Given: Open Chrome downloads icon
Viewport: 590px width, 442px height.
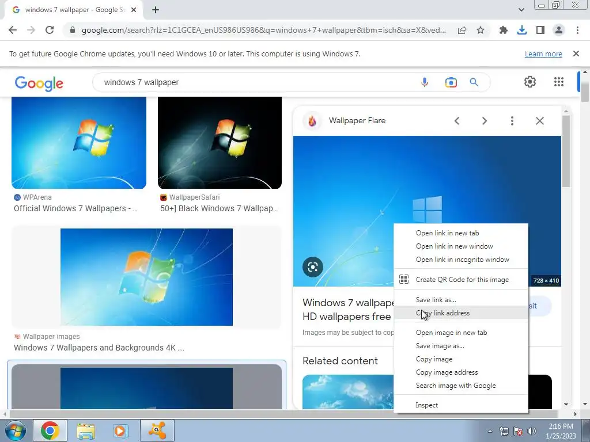Looking at the screenshot, I should coord(521,30).
